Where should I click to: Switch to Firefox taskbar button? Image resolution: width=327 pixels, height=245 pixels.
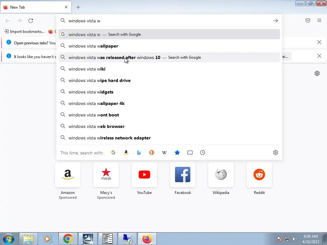[147, 239]
